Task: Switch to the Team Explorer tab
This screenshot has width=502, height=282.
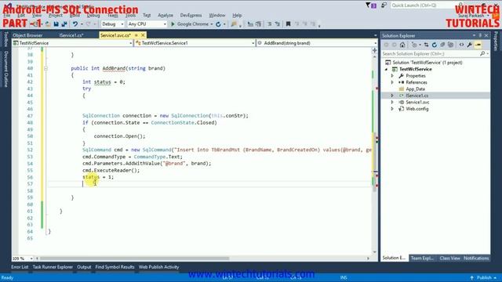Action: coord(422,258)
